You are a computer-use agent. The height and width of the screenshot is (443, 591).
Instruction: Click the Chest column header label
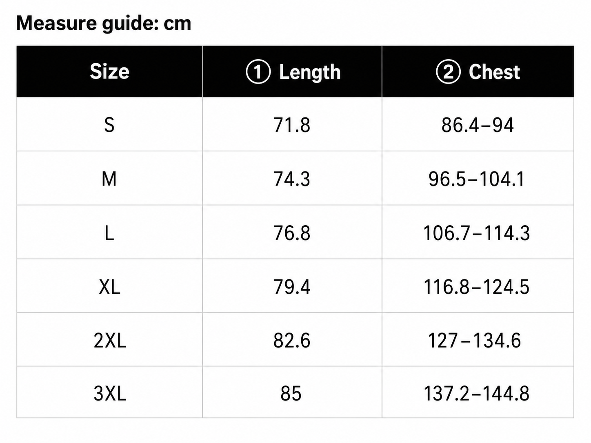494,72
